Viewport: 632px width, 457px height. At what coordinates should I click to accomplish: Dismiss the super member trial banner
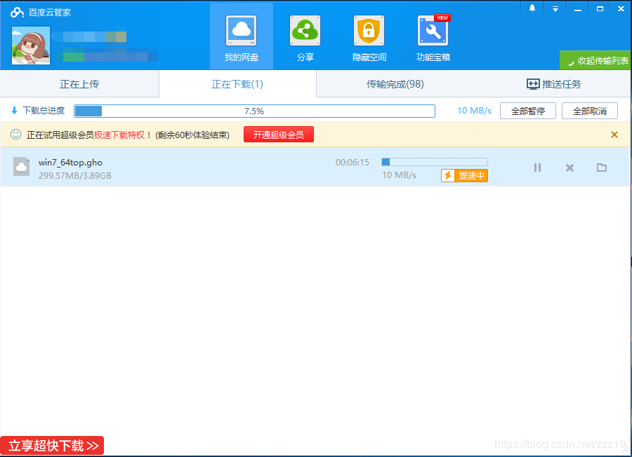(x=614, y=135)
